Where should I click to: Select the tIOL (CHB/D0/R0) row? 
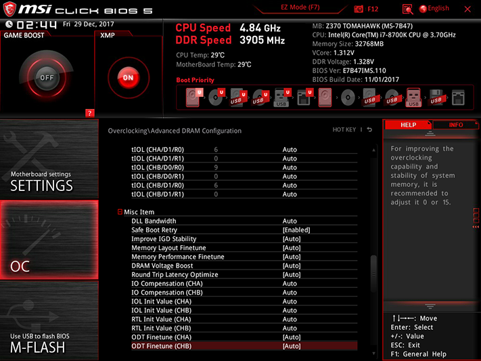[x=244, y=167]
